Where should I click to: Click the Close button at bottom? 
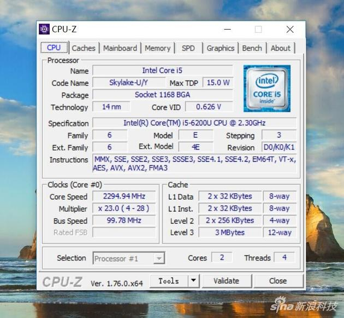coord(278,281)
